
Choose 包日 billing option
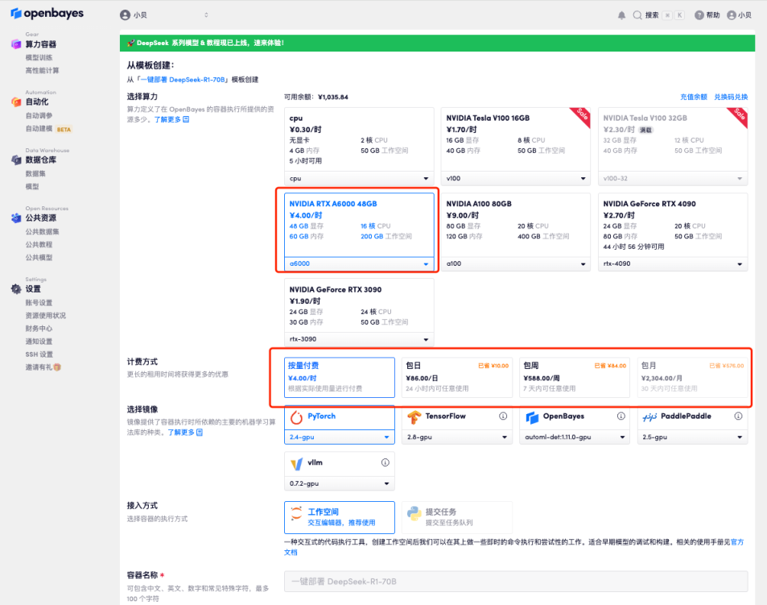click(x=457, y=377)
